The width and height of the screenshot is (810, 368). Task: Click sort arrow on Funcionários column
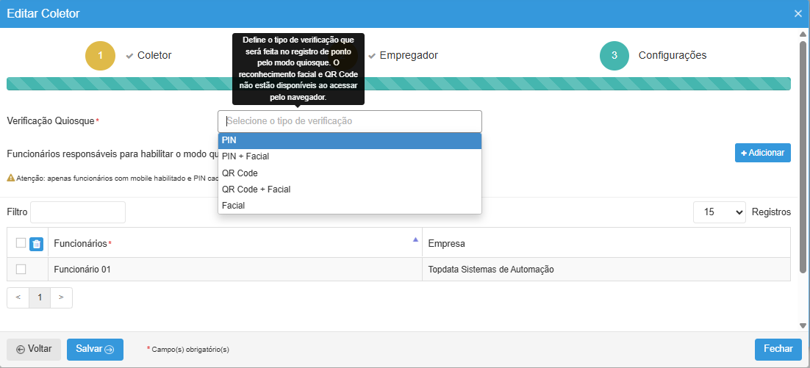click(415, 239)
